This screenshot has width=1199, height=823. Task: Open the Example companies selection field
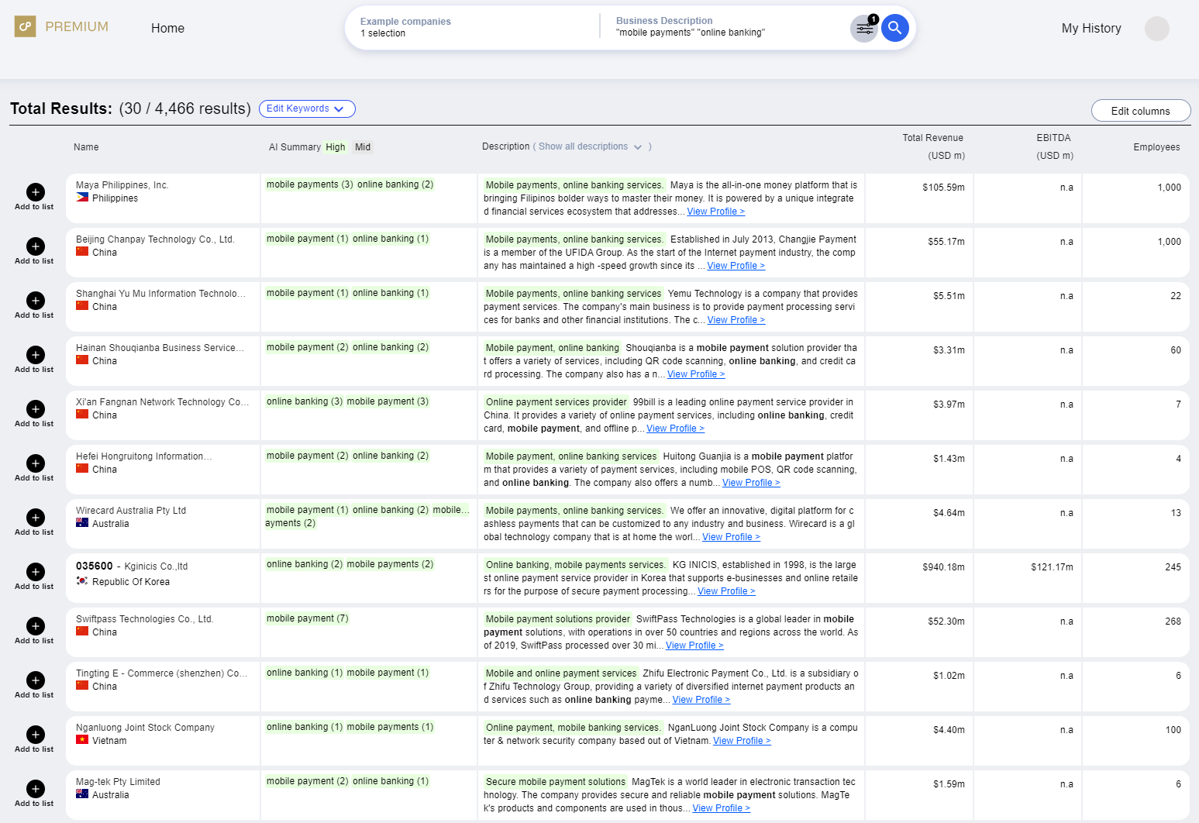pos(473,27)
